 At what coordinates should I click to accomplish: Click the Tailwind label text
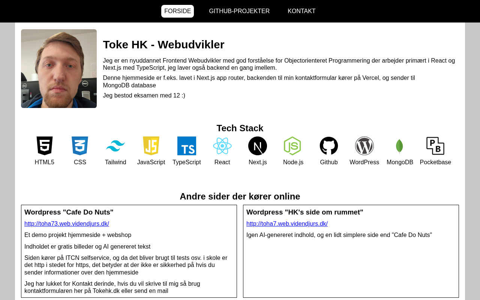coord(115,162)
